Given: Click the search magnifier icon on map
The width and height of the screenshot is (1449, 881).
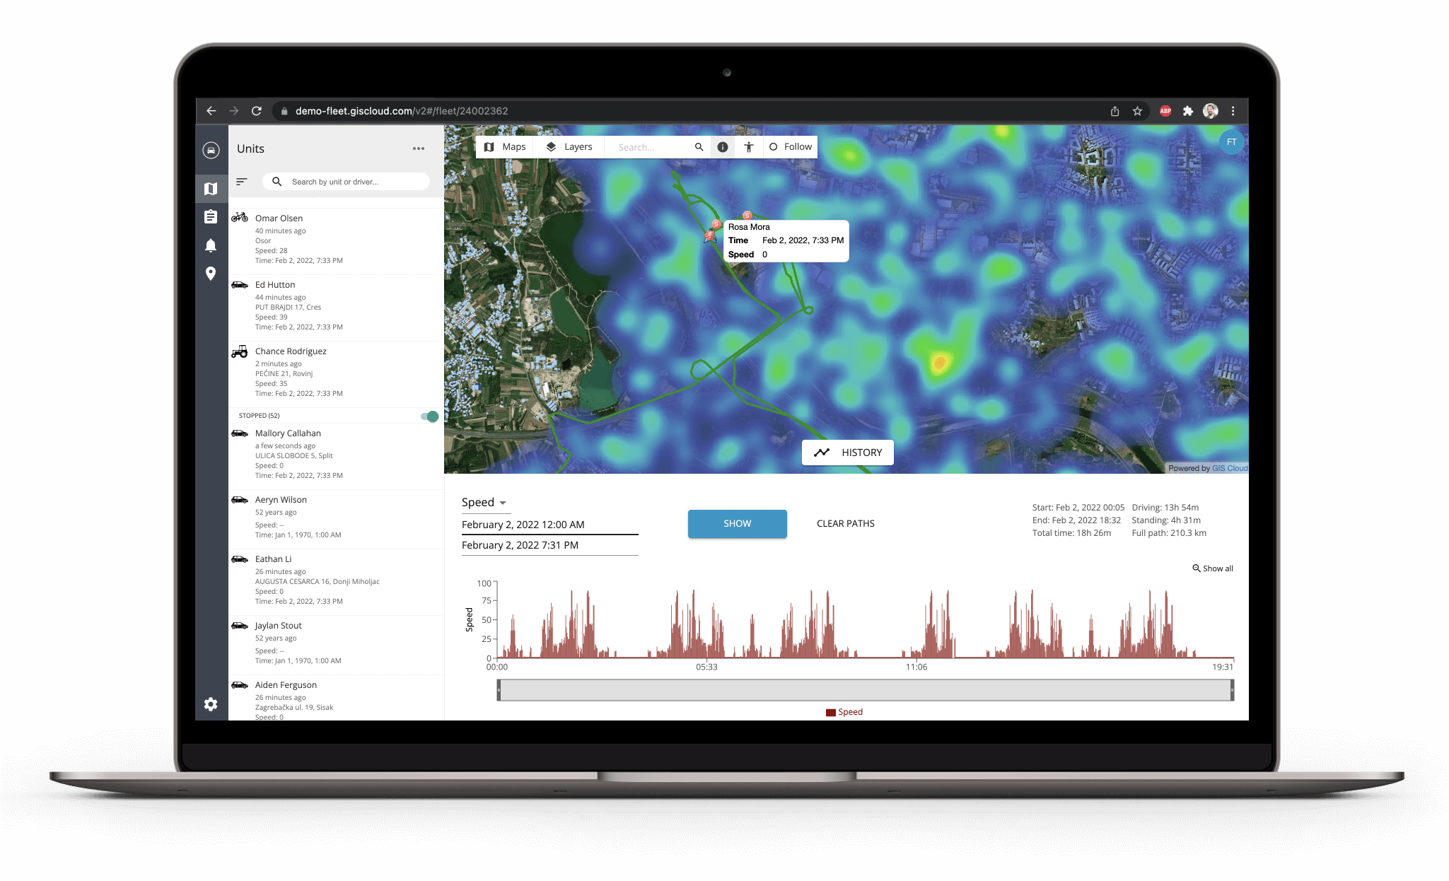Looking at the screenshot, I should point(697,147).
